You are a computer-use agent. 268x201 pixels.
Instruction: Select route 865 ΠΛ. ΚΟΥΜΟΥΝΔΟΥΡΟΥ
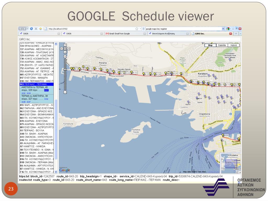37,118
